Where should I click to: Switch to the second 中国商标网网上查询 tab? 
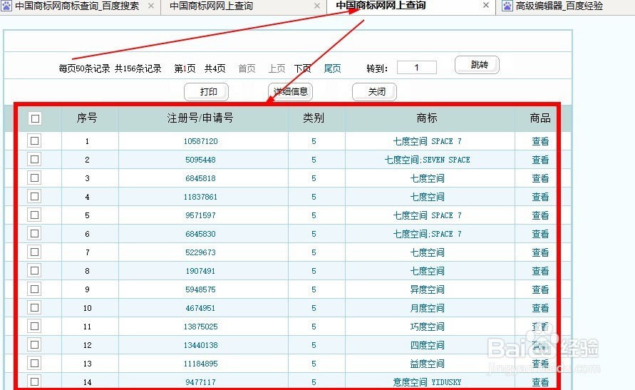(x=381, y=5)
